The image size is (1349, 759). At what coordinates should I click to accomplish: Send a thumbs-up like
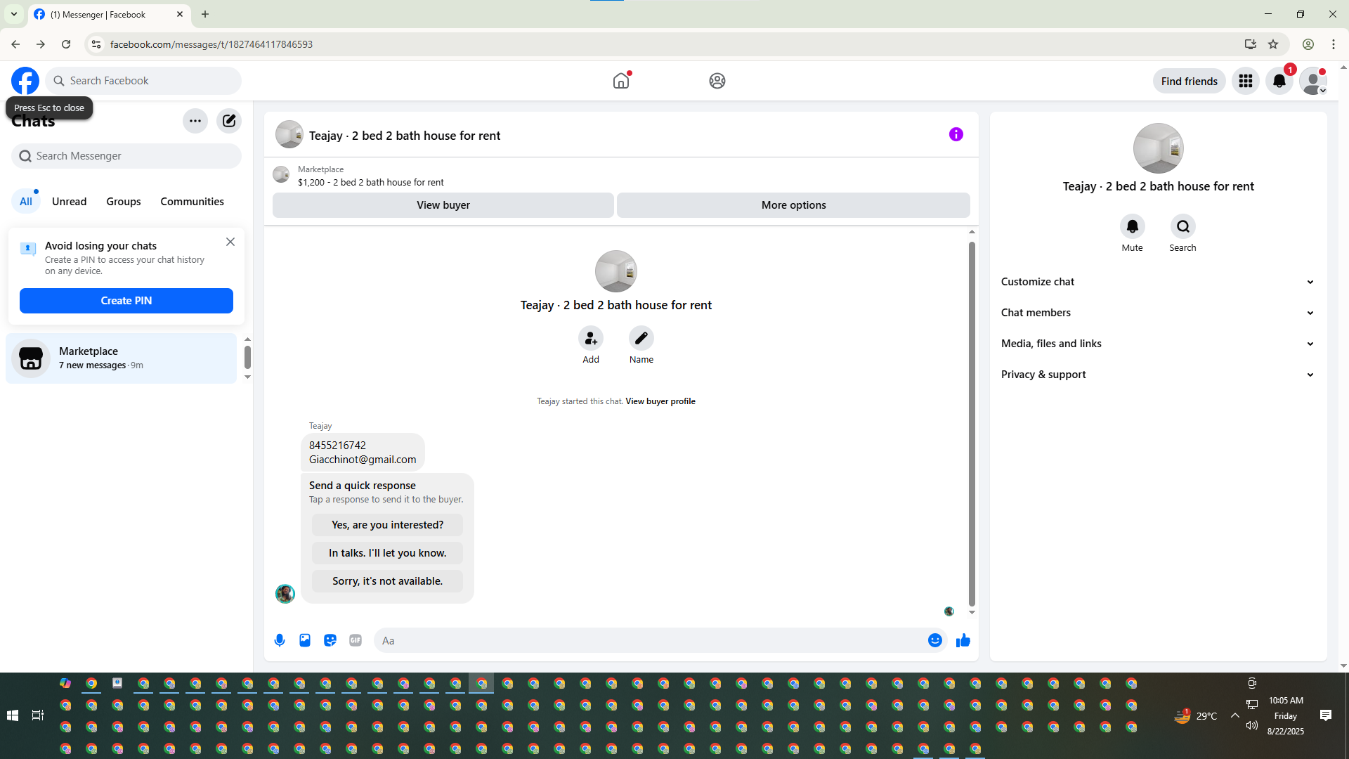(963, 640)
